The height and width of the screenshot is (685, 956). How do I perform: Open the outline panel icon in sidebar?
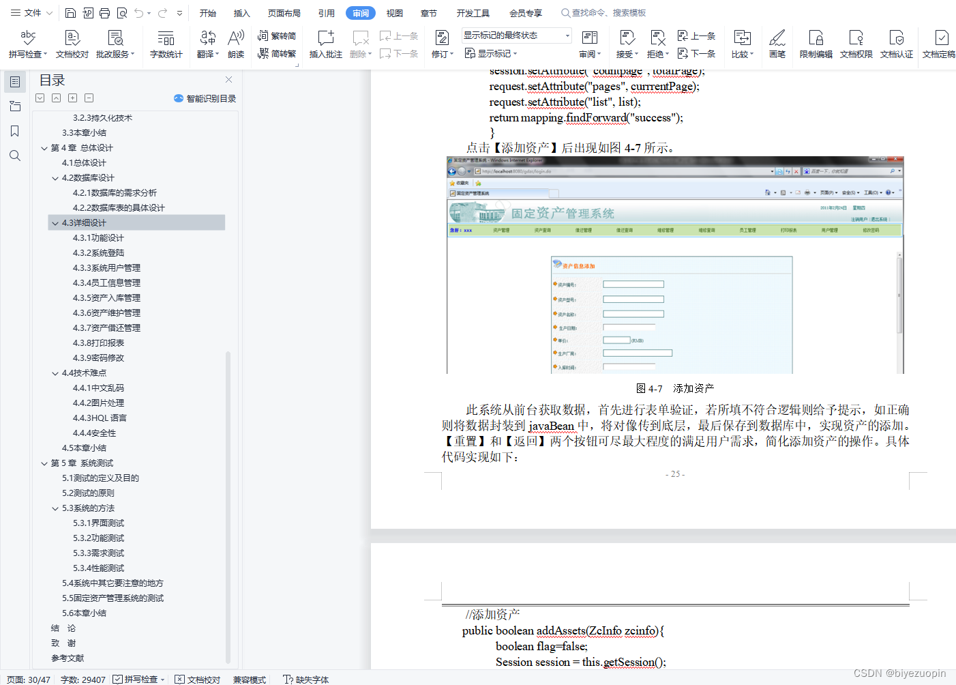point(15,82)
